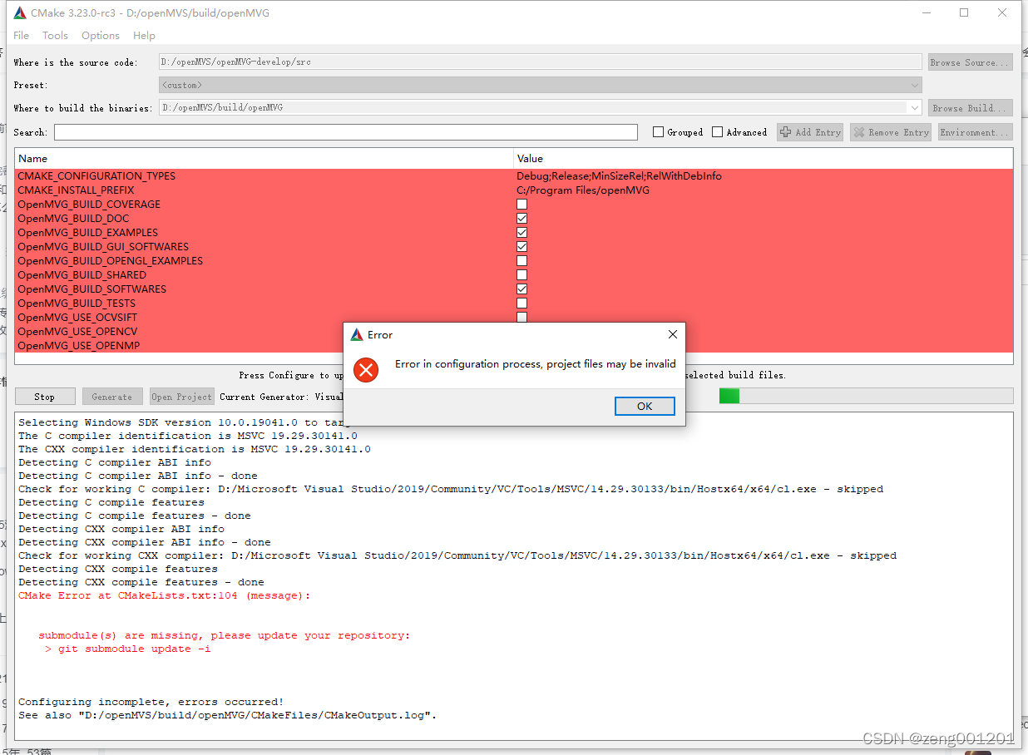Viewport: 1028px width, 755px height.
Task: Uncheck OpenMVG_BUILD_DOC checkbox
Action: 521,219
